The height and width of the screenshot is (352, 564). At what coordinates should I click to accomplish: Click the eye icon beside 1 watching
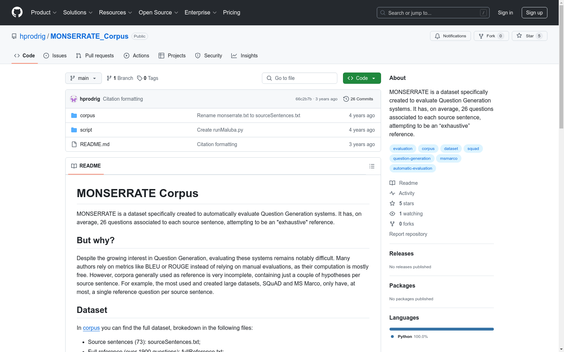[392, 214]
